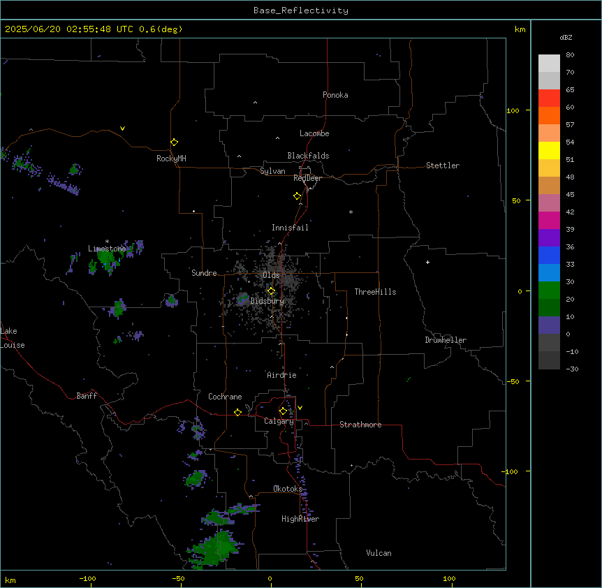Screen dimensions: 602x588
Task: Click the Vulcan town label
Action: 379,553
